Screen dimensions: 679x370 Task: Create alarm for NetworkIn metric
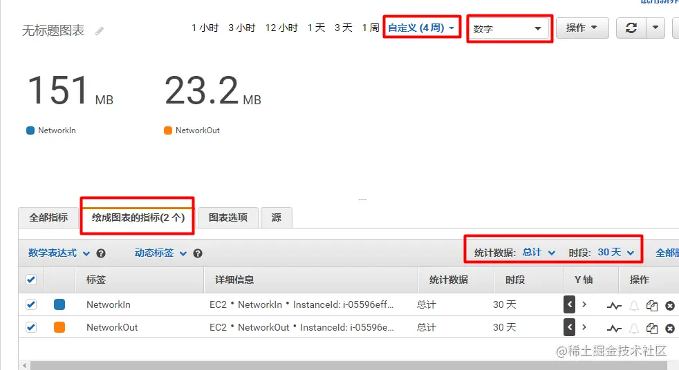pyautogui.click(x=634, y=306)
